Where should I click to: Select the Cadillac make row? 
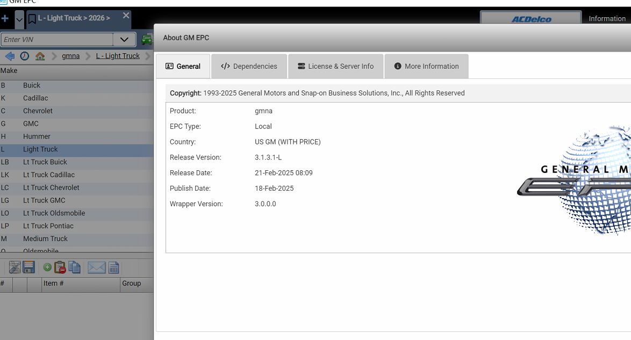(x=76, y=98)
